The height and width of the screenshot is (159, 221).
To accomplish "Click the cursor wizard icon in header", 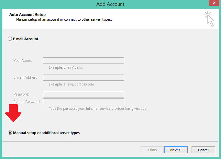I will [x=209, y=19].
